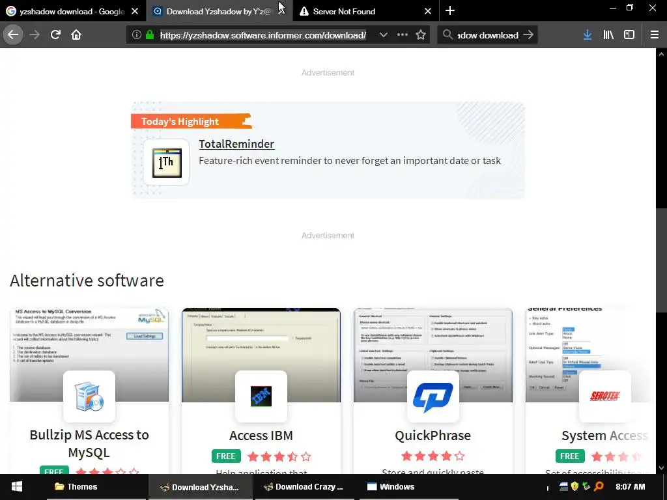This screenshot has width=667, height=500.
Task: Open the browser home page
Action: point(76,35)
